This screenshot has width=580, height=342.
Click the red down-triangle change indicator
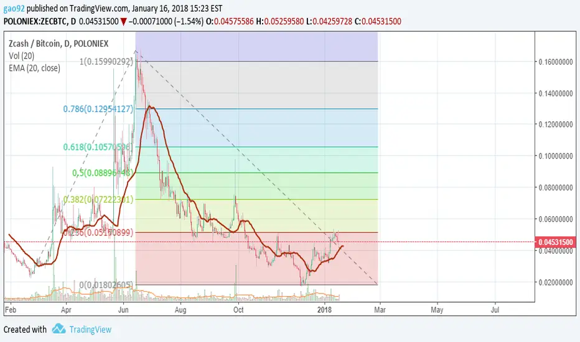point(123,22)
